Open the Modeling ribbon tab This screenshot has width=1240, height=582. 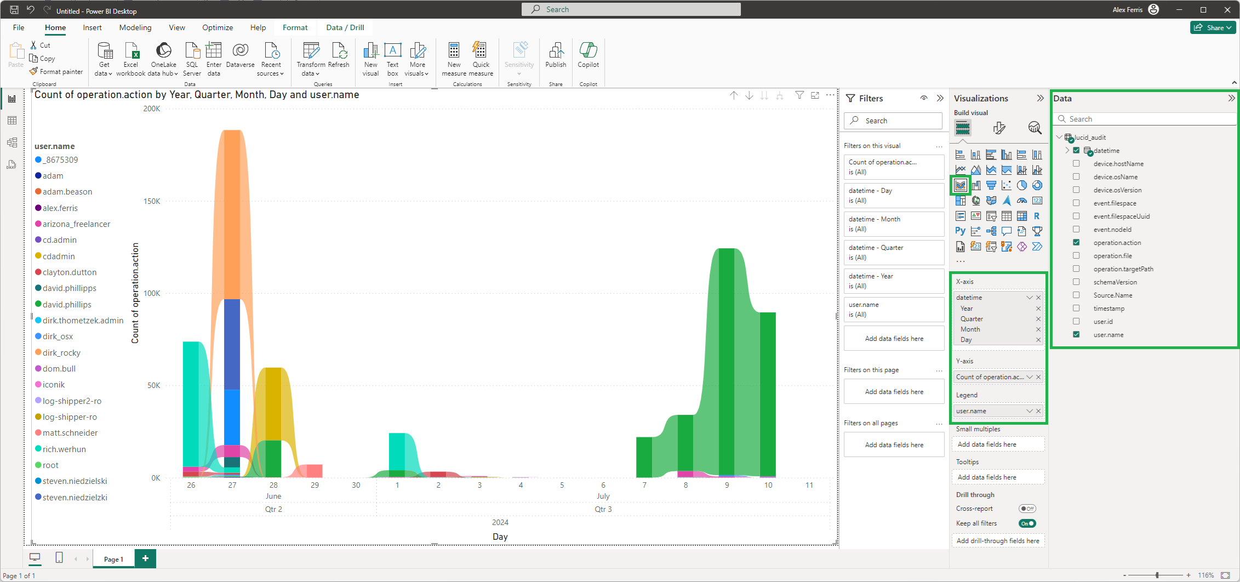point(135,27)
